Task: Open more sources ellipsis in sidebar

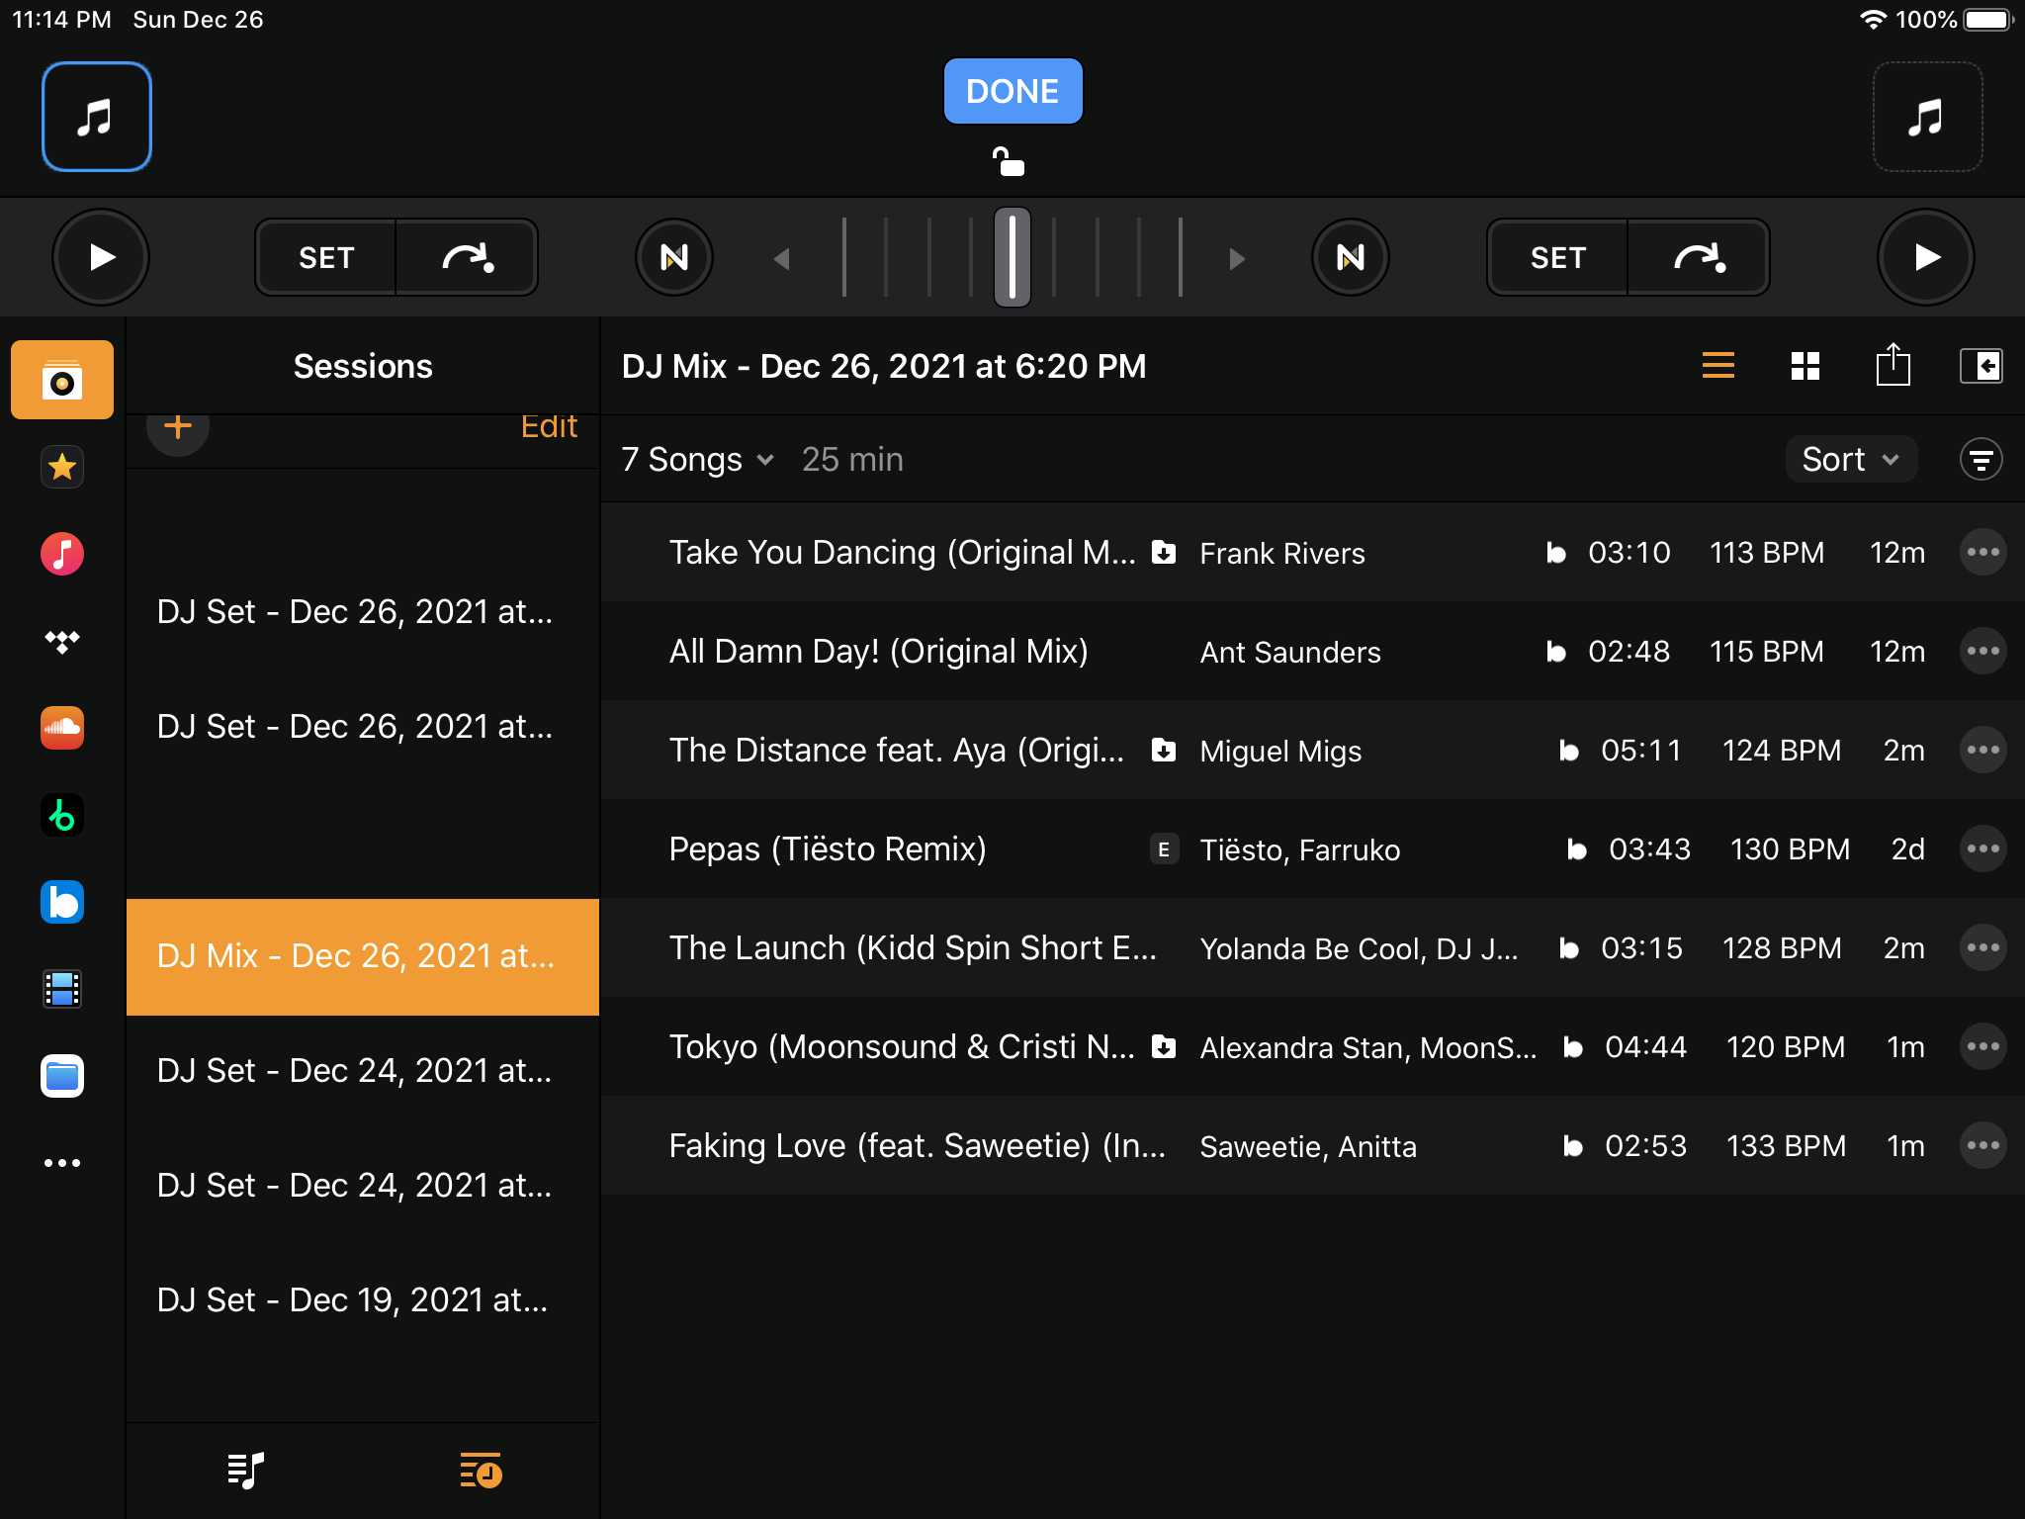Action: pyautogui.click(x=62, y=1163)
